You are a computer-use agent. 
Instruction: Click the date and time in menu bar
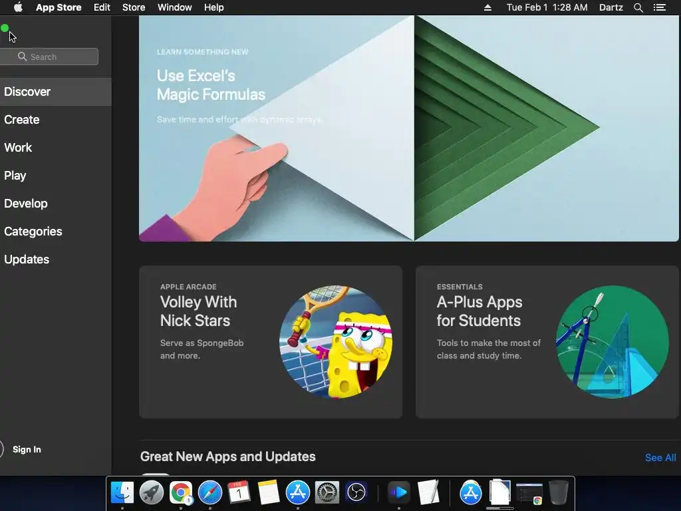tap(547, 7)
